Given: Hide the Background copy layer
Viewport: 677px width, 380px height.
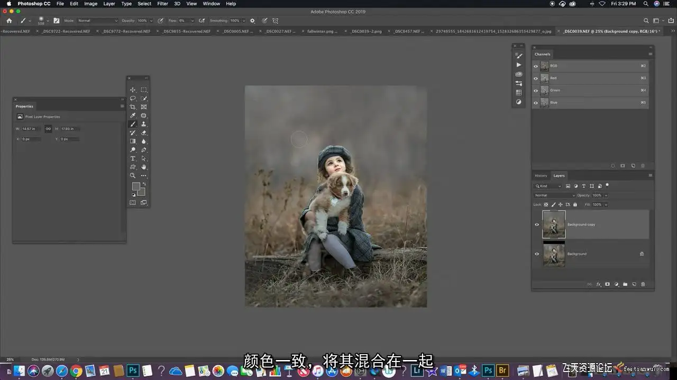Looking at the screenshot, I should click(x=536, y=224).
